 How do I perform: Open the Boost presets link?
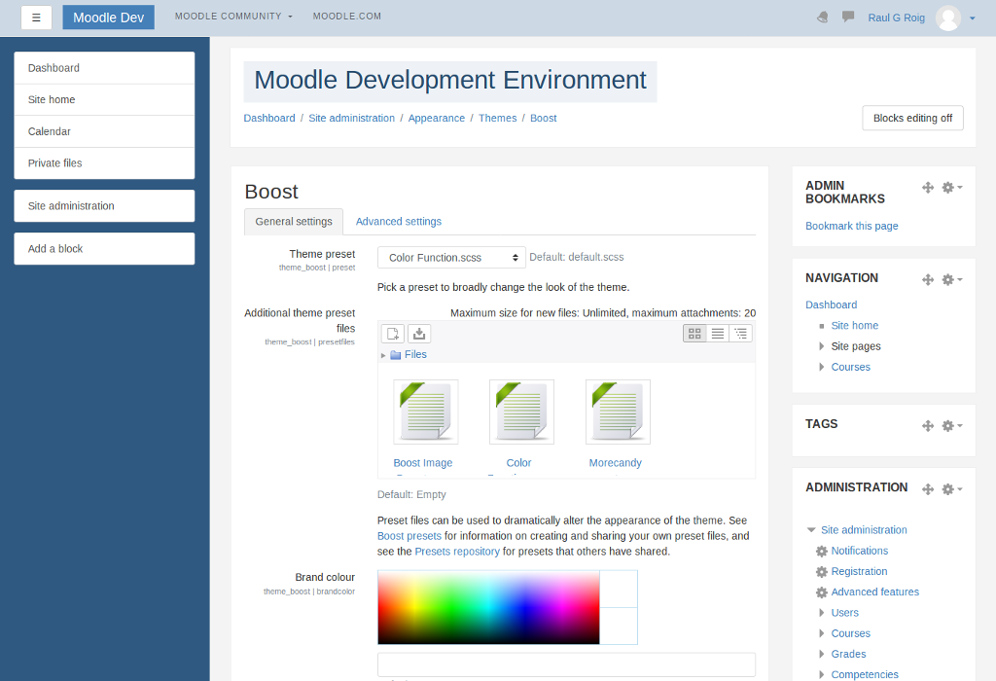pyautogui.click(x=409, y=536)
